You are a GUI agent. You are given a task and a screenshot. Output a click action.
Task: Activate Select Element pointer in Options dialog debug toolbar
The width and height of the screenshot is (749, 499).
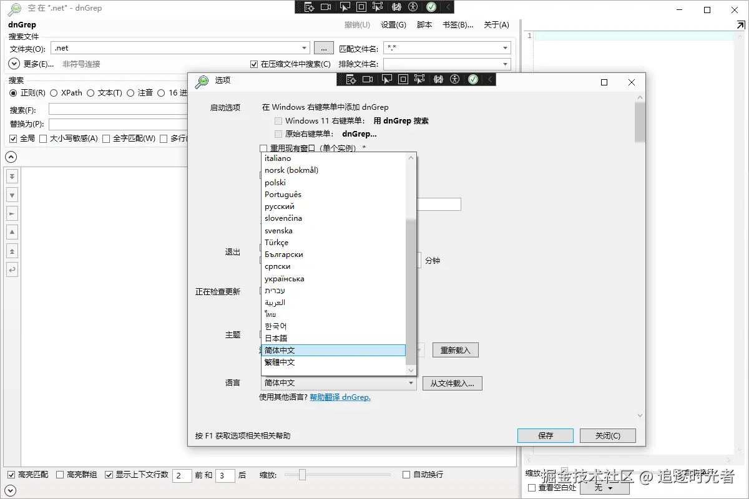tap(386, 79)
